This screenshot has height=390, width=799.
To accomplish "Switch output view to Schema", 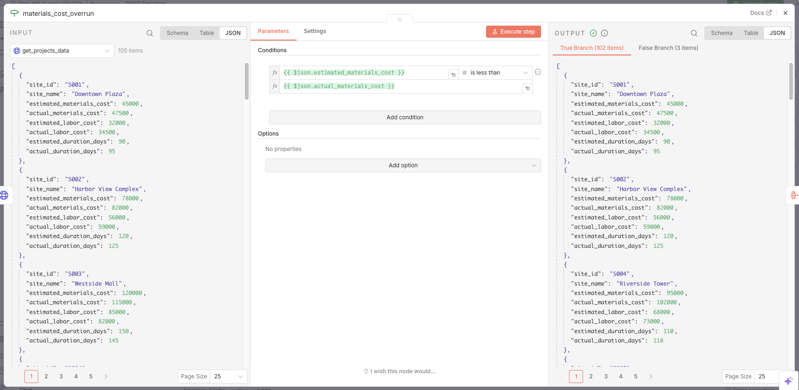I will (x=722, y=33).
